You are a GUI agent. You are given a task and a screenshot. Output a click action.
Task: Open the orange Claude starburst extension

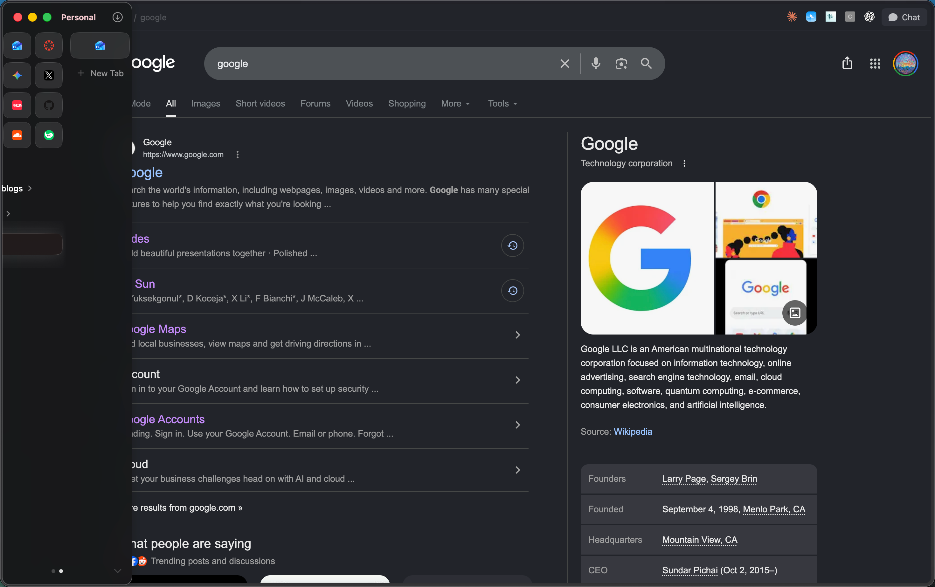(x=792, y=17)
